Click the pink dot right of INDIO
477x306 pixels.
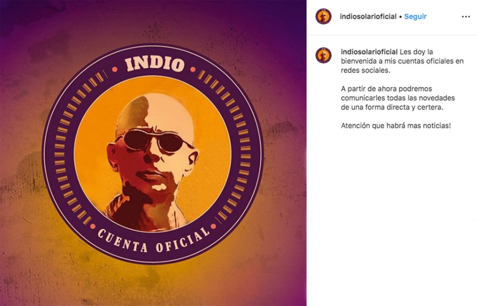pos(193,69)
